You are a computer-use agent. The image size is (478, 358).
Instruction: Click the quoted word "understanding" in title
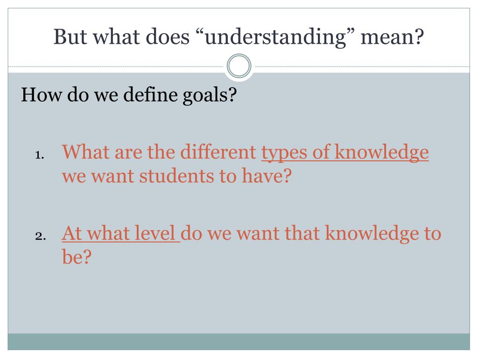click(x=276, y=37)
